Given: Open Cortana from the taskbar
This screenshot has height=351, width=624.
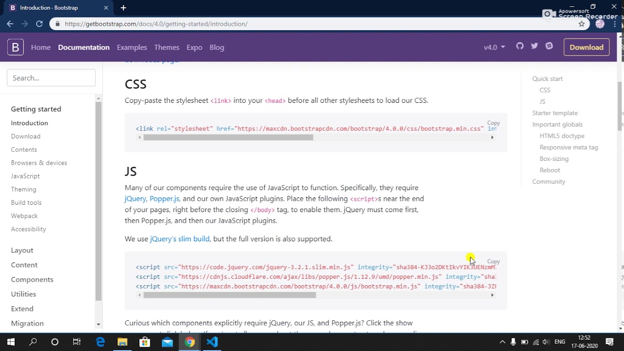Looking at the screenshot, I should click(55, 342).
